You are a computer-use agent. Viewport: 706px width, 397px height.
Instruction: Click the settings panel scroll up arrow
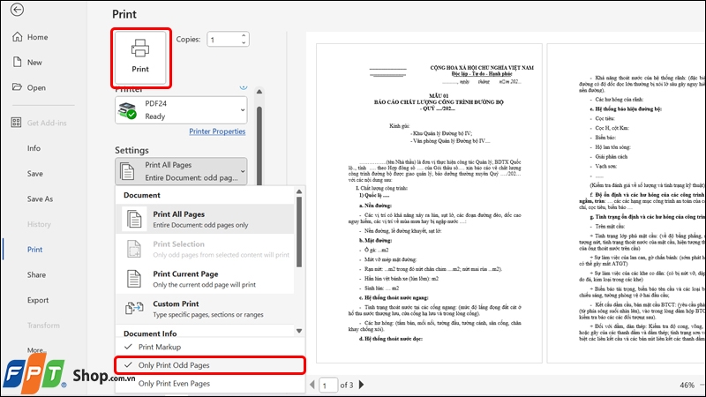259,92
